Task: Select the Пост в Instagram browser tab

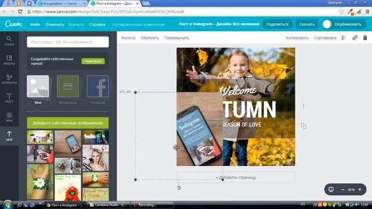Action: [x=115, y=3]
